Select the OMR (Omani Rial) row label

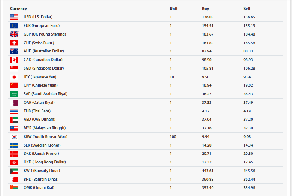coord(39,188)
